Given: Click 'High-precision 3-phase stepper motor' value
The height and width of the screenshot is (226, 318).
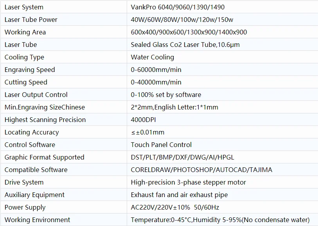Looking at the screenshot, I should coord(189,183).
